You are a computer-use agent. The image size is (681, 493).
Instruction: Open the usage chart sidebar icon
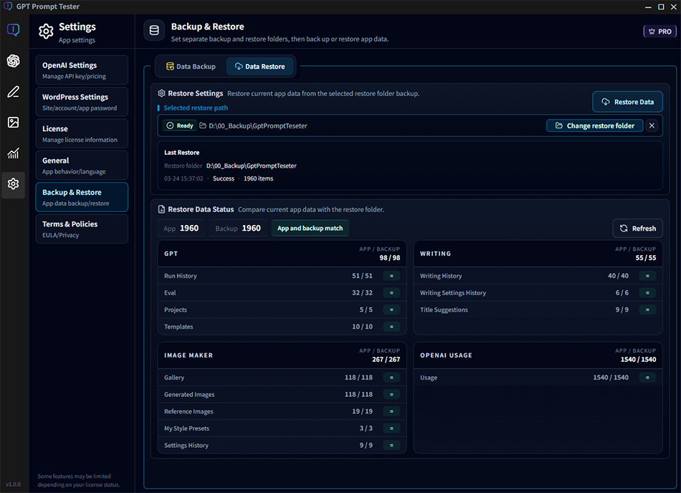click(13, 153)
